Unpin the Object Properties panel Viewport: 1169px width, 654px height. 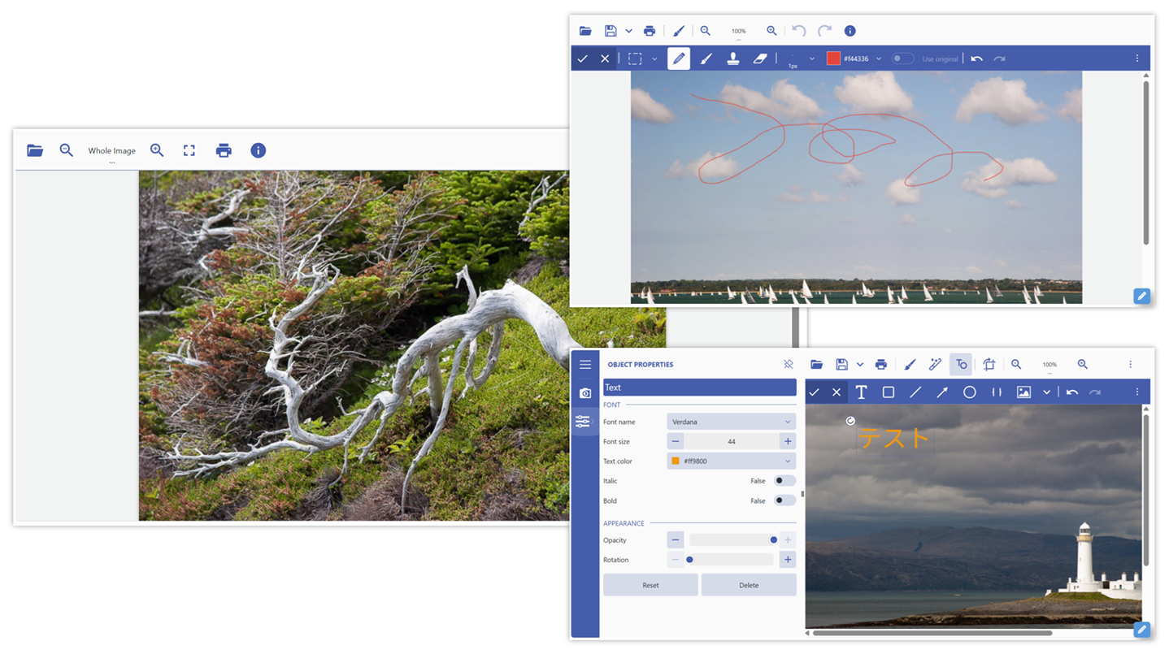(x=788, y=364)
